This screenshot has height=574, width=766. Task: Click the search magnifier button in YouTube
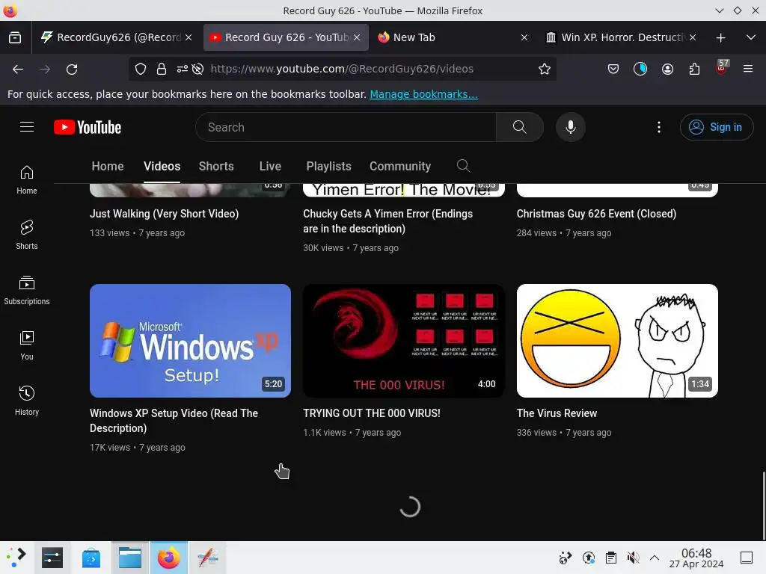(519, 127)
